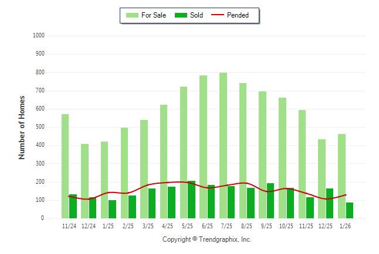Screen dimensions: 379x254
Task: Toggle the Sold legend label
Action: [197, 15]
